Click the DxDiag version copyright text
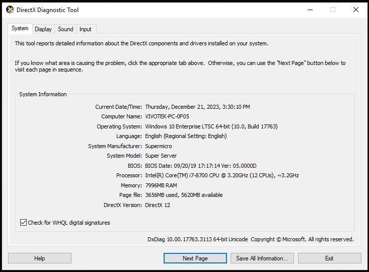369x272 pixels. 251,239
